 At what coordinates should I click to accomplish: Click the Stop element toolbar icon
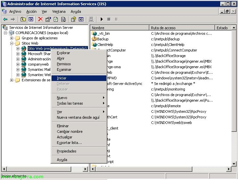109,19
